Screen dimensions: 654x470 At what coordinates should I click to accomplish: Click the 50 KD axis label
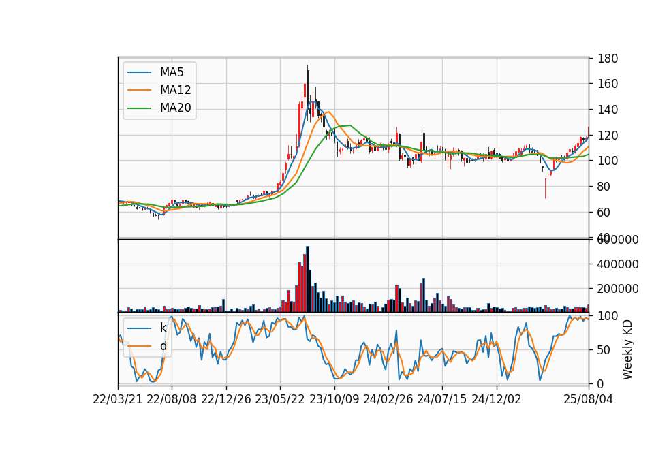coord(604,350)
